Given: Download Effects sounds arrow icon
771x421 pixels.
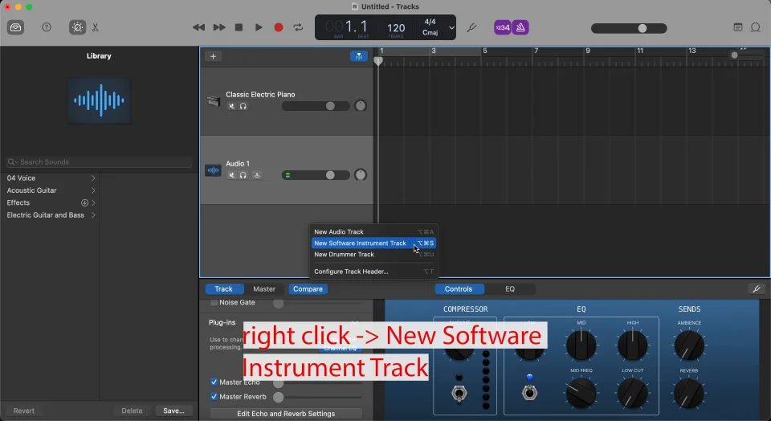Looking at the screenshot, I should (x=84, y=202).
